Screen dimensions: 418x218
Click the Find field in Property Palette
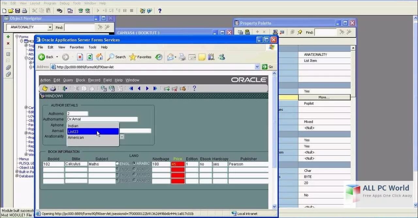(325, 32)
